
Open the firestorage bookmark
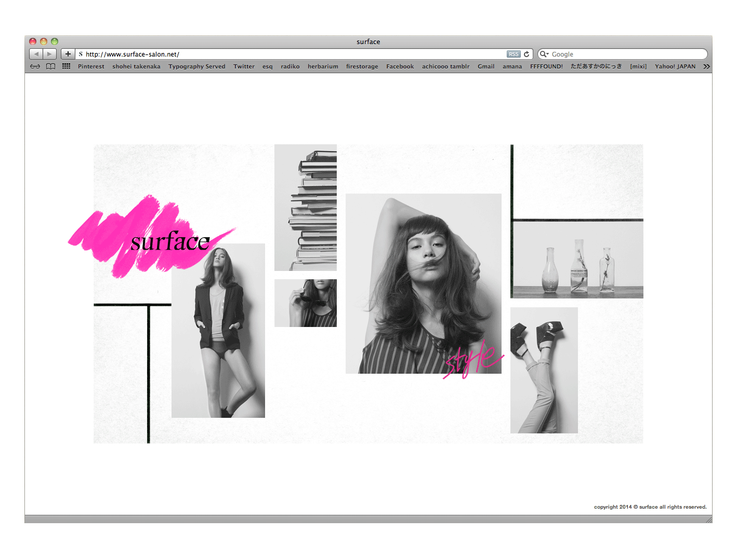tap(362, 66)
